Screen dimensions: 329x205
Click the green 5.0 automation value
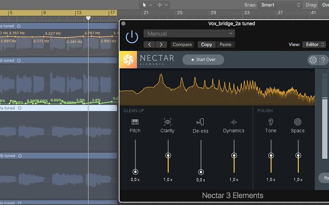pos(116,98)
